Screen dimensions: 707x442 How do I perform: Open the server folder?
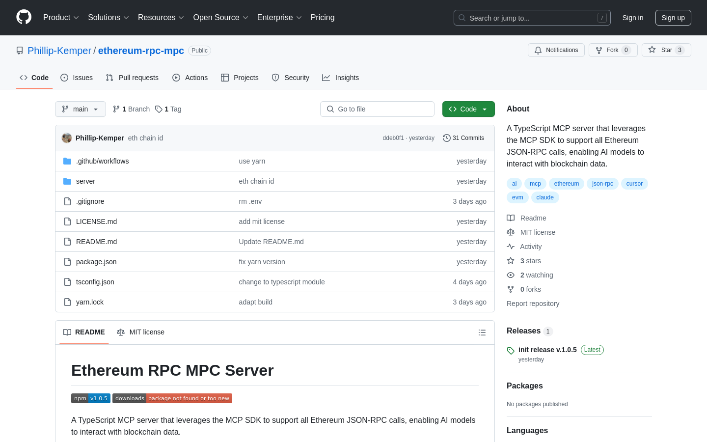pyautogui.click(x=85, y=181)
